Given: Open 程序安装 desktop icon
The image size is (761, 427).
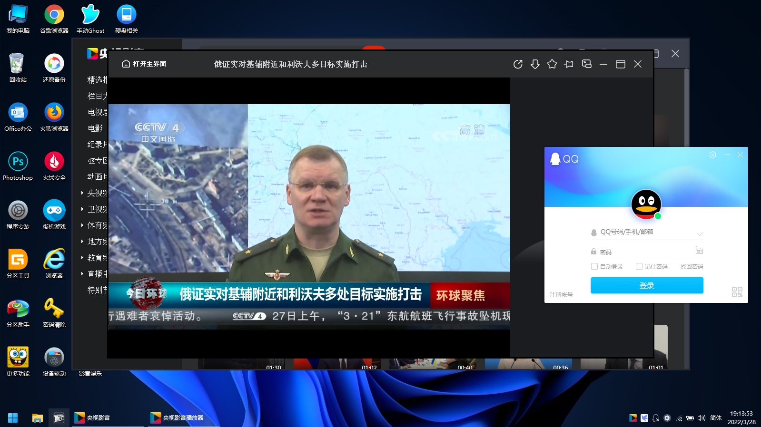Looking at the screenshot, I should click(18, 215).
